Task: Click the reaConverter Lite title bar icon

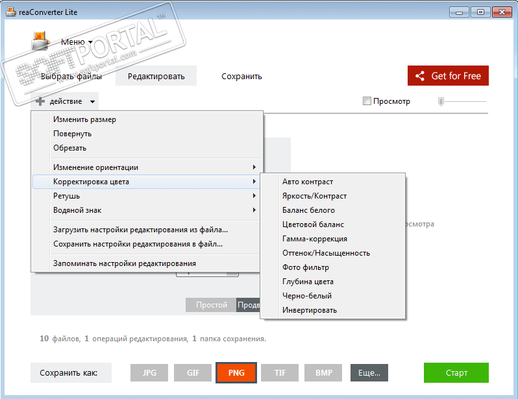Action: [11, 12]
